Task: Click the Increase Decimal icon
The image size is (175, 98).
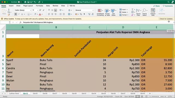Action: (x=89, y=14)
